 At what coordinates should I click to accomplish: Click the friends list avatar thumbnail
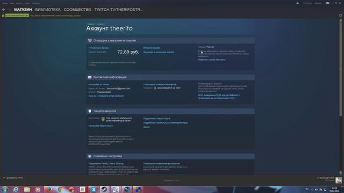tap(339, 180)
